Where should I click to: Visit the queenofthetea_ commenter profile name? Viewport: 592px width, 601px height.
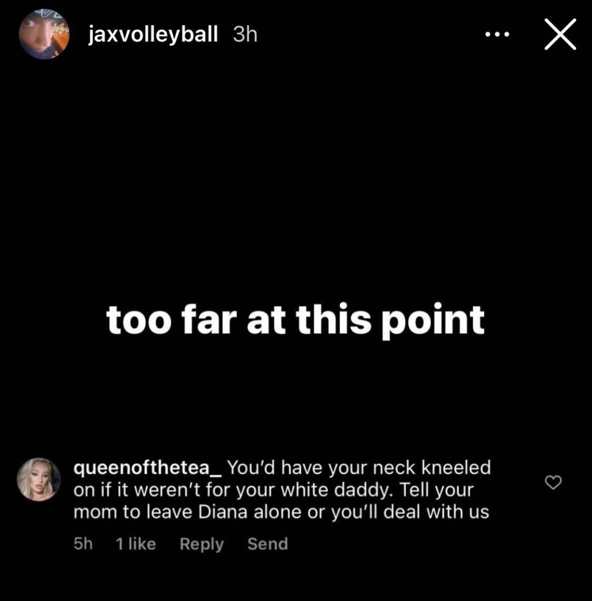(148, 468)
